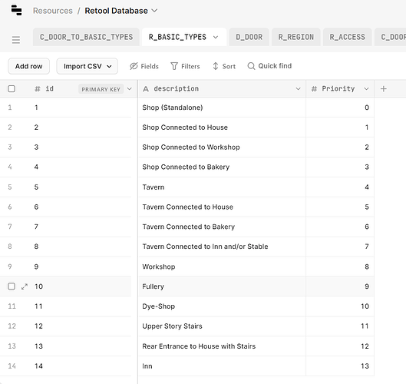Viewport: 406px width, 384px height.
Task: Click the Retool logo icon
Action: (x=17, y=10)
